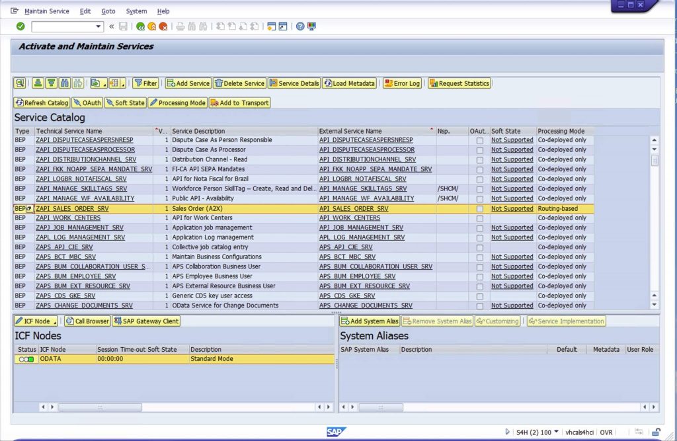677x441 pixels.
Task: Open the Goto menu
Action: (x=108, y=11)
